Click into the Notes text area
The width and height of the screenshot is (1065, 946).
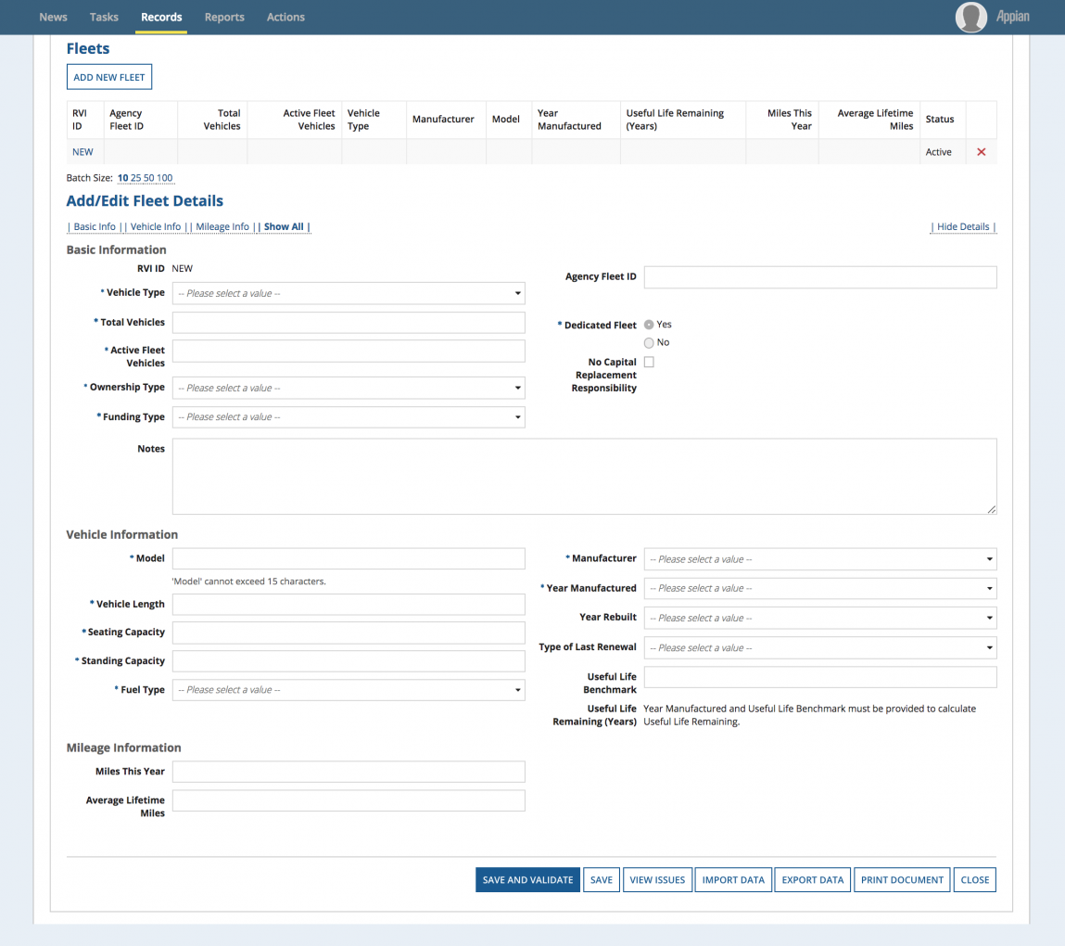point(584,477)
